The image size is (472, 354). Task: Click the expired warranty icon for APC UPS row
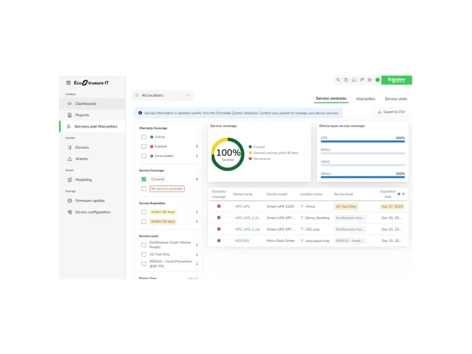point(219,206)
